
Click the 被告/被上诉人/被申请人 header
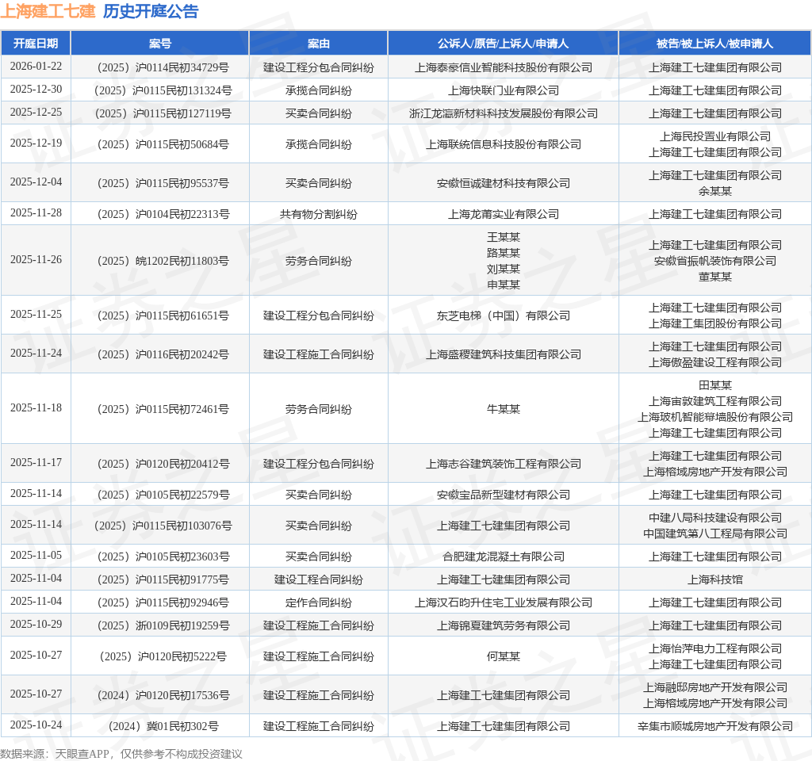(714, 44)
